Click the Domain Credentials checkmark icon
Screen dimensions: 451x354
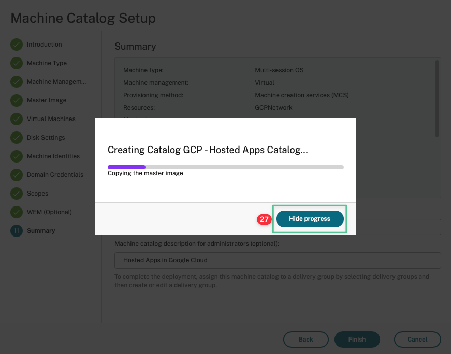tap(17, 175)
